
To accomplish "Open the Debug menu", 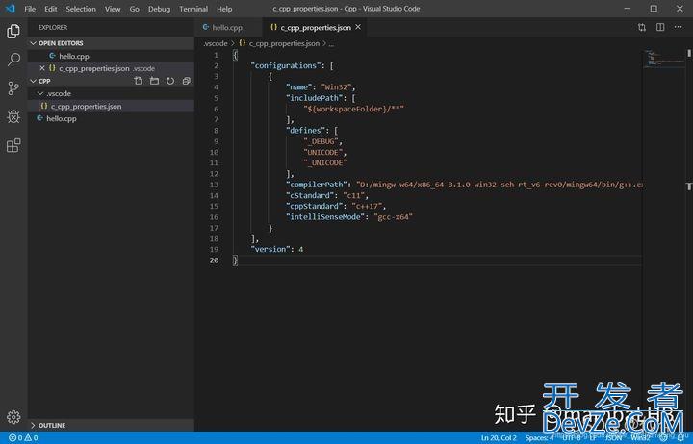I will [159, 9].
